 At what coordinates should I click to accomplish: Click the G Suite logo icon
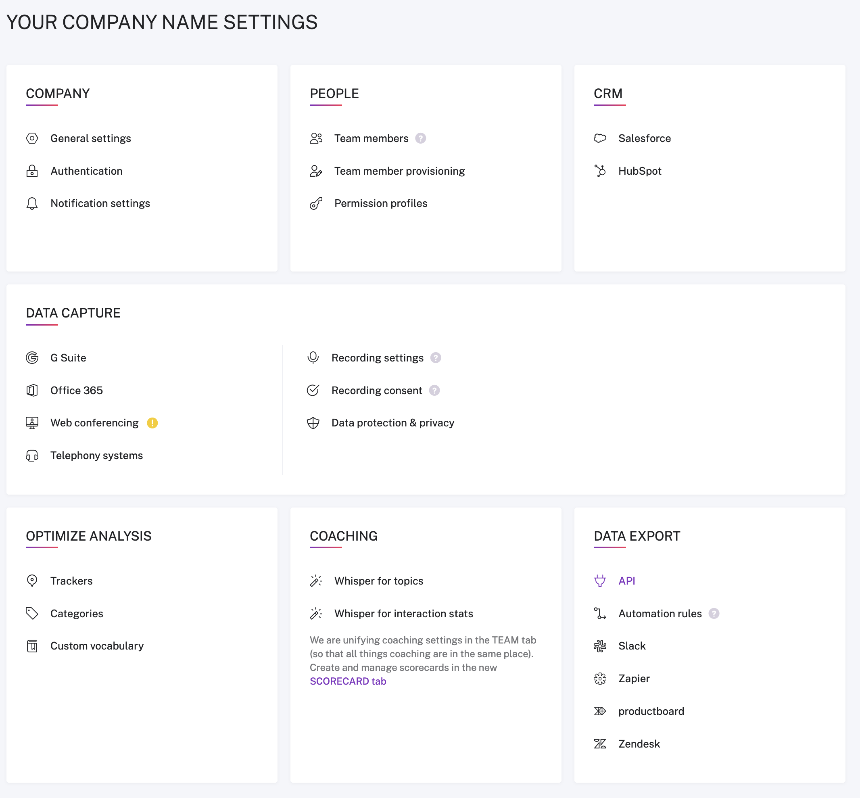coord(32,358)
